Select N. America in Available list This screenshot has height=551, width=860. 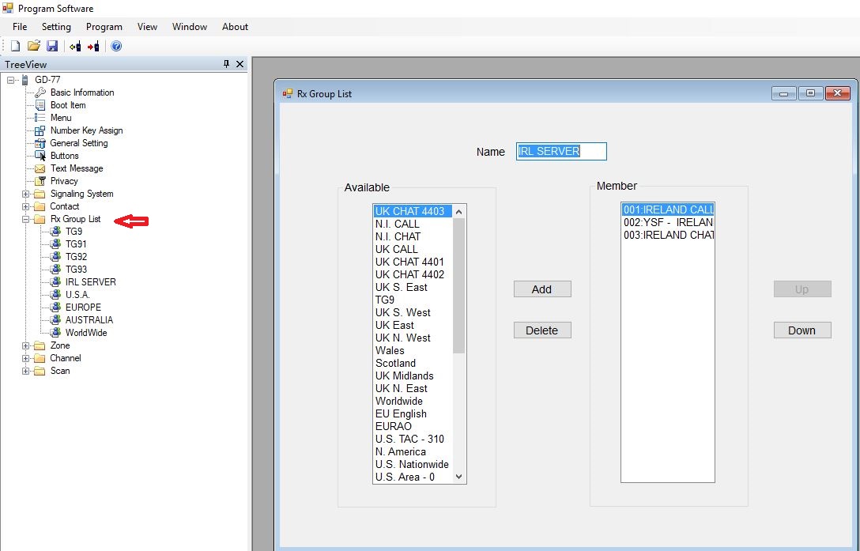point(413,451)
